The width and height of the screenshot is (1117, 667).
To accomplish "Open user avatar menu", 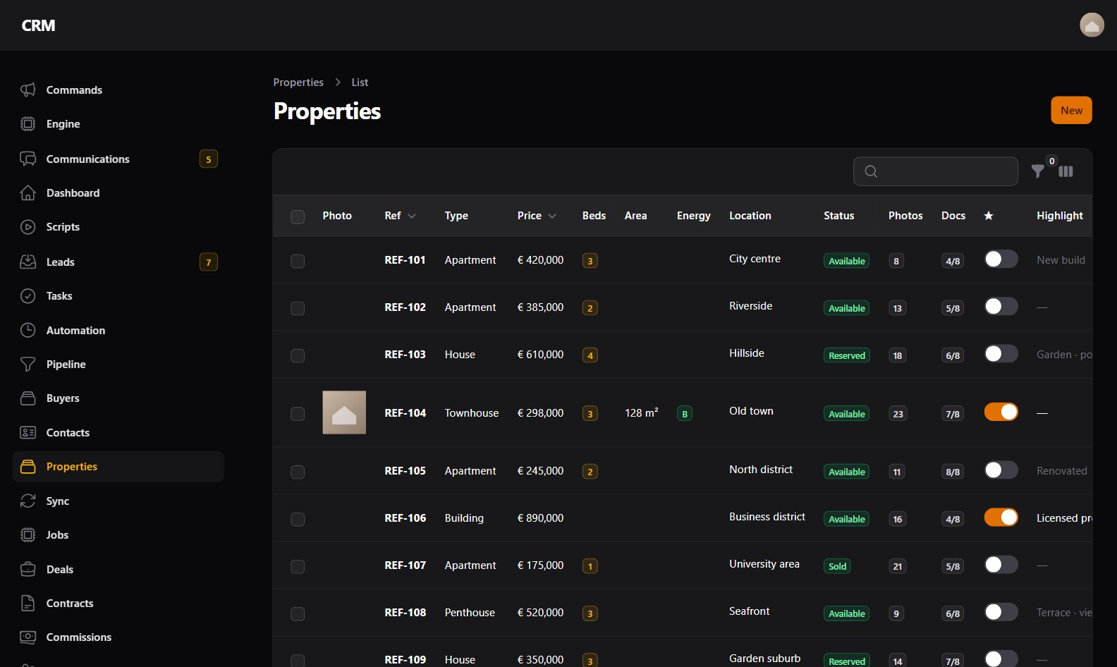I will tap(1092, 25).
